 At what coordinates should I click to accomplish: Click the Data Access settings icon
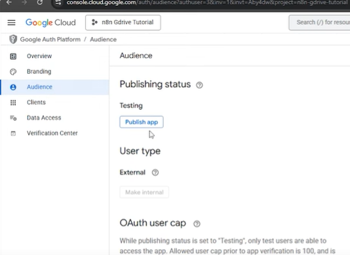tap(13, 118)
